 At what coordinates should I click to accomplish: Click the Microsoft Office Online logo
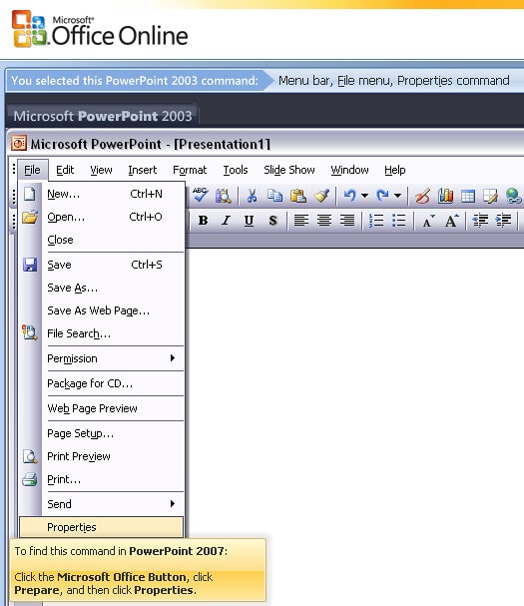pyautogui.click(x=100, y=29)
